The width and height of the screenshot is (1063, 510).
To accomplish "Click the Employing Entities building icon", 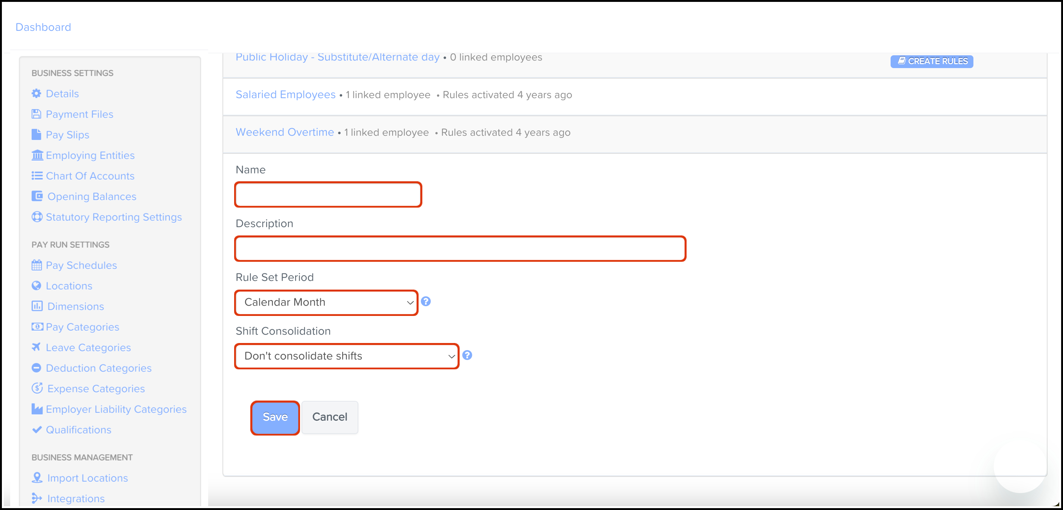I will 37,155.
